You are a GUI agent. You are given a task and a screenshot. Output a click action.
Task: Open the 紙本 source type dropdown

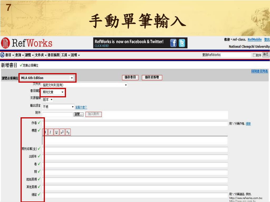pos(47,100)
